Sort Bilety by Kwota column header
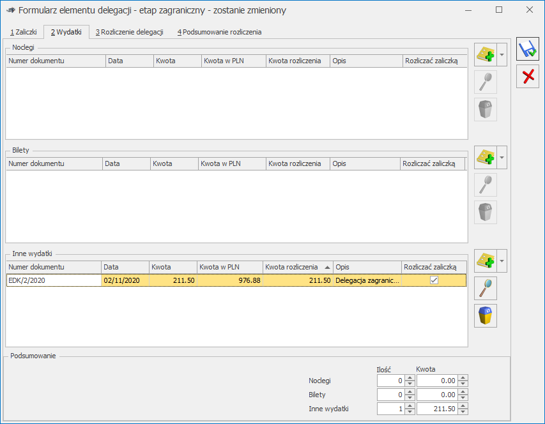 pyautogui.click(x=174, y=163)
